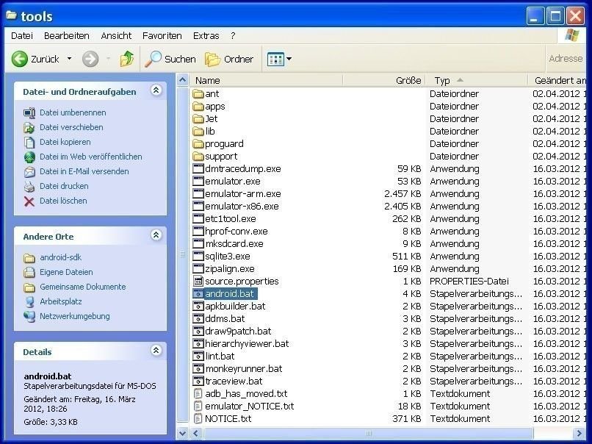
Task: Open the android-sdk link in Andere Orte
Action: click(x=61, y=258)
